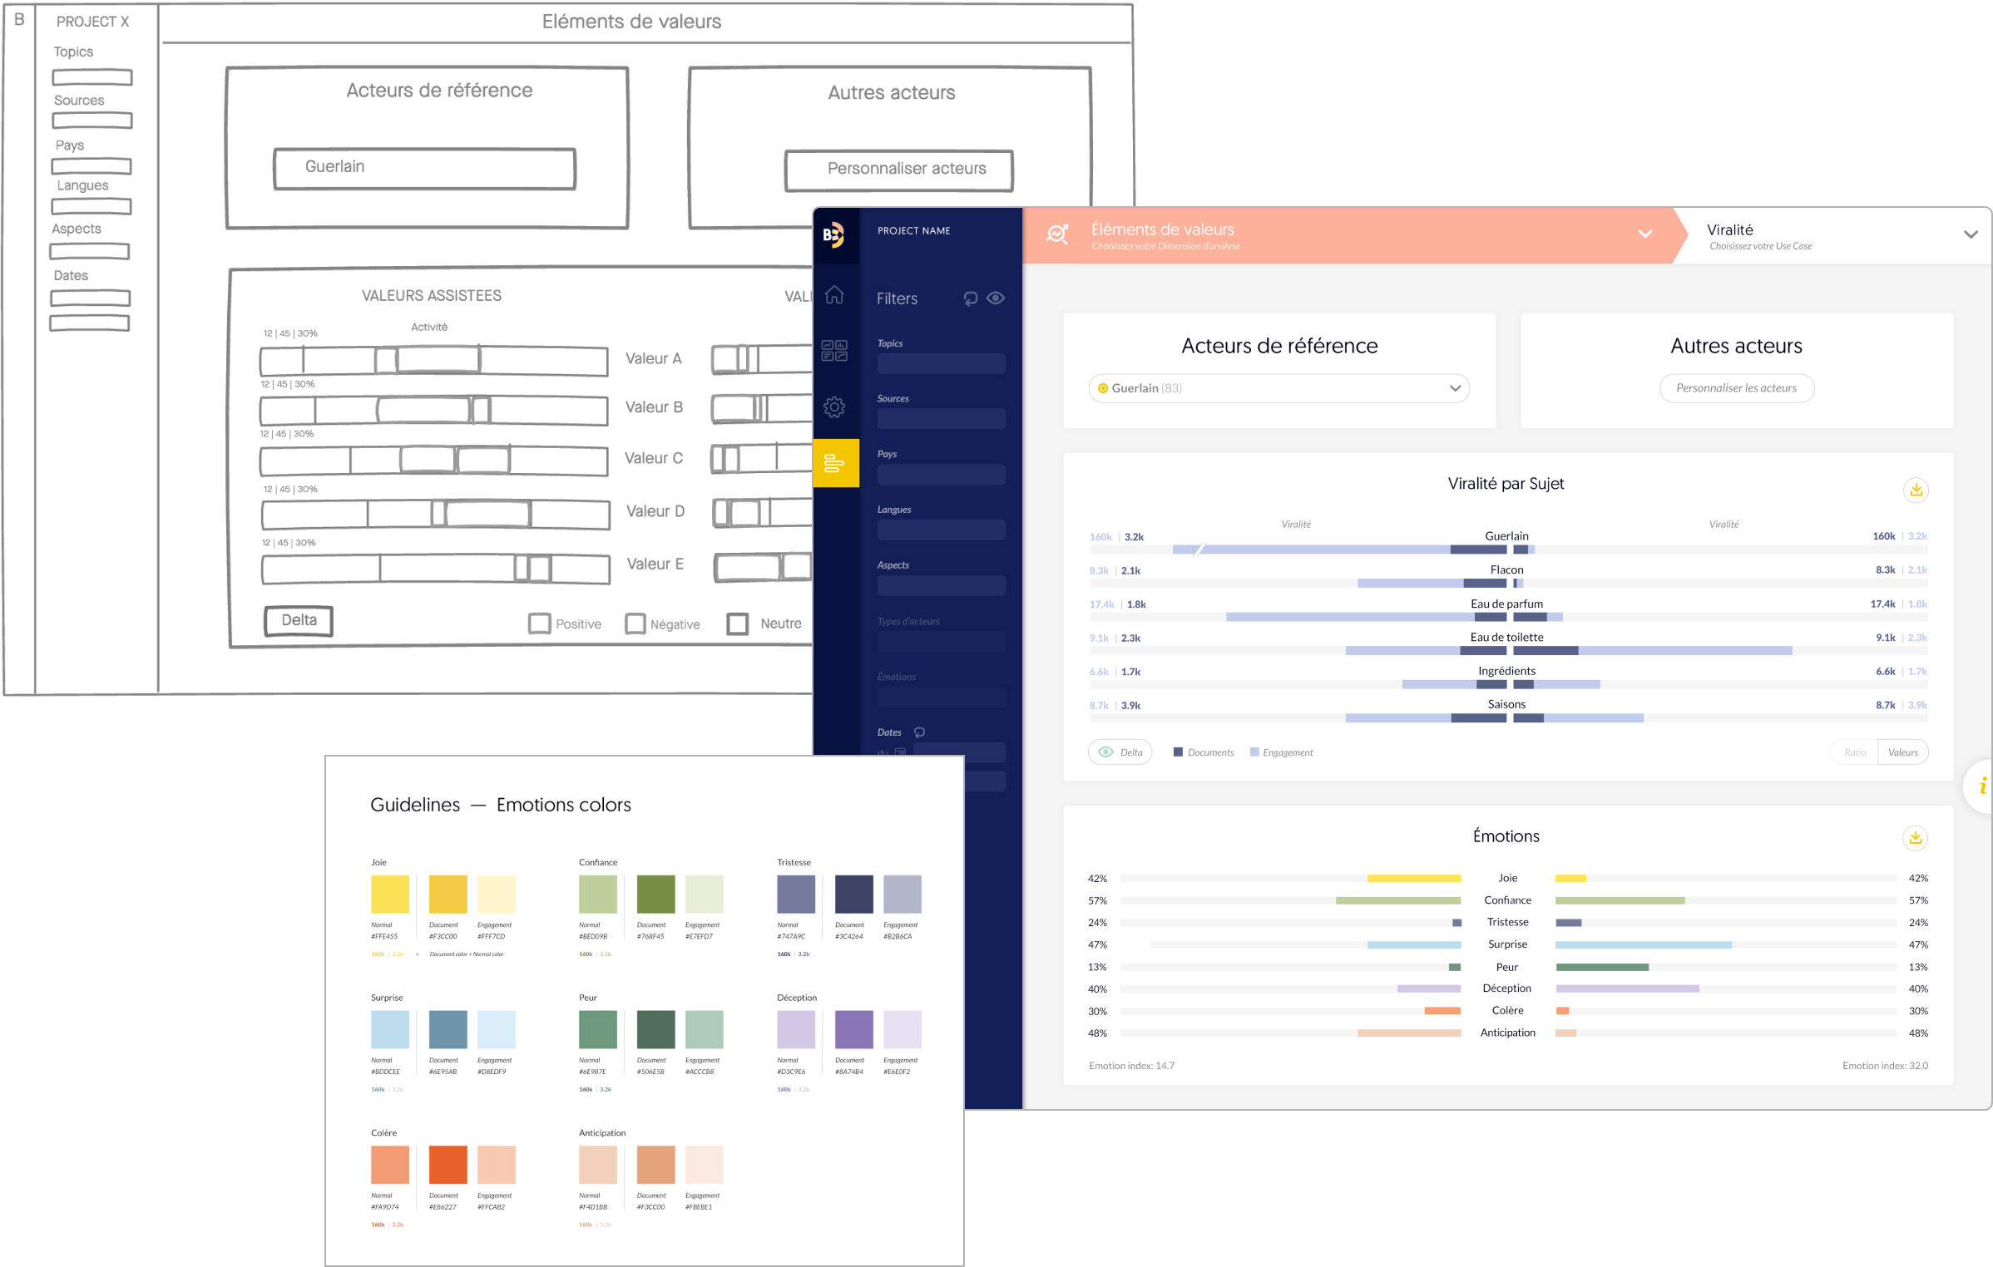
Task: Select the yellow bar chart sidebar icon
Action: tap(835, 463)
